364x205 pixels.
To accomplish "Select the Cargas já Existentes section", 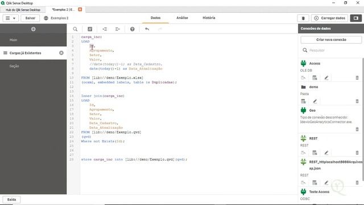I will click(x=33, y=53).
